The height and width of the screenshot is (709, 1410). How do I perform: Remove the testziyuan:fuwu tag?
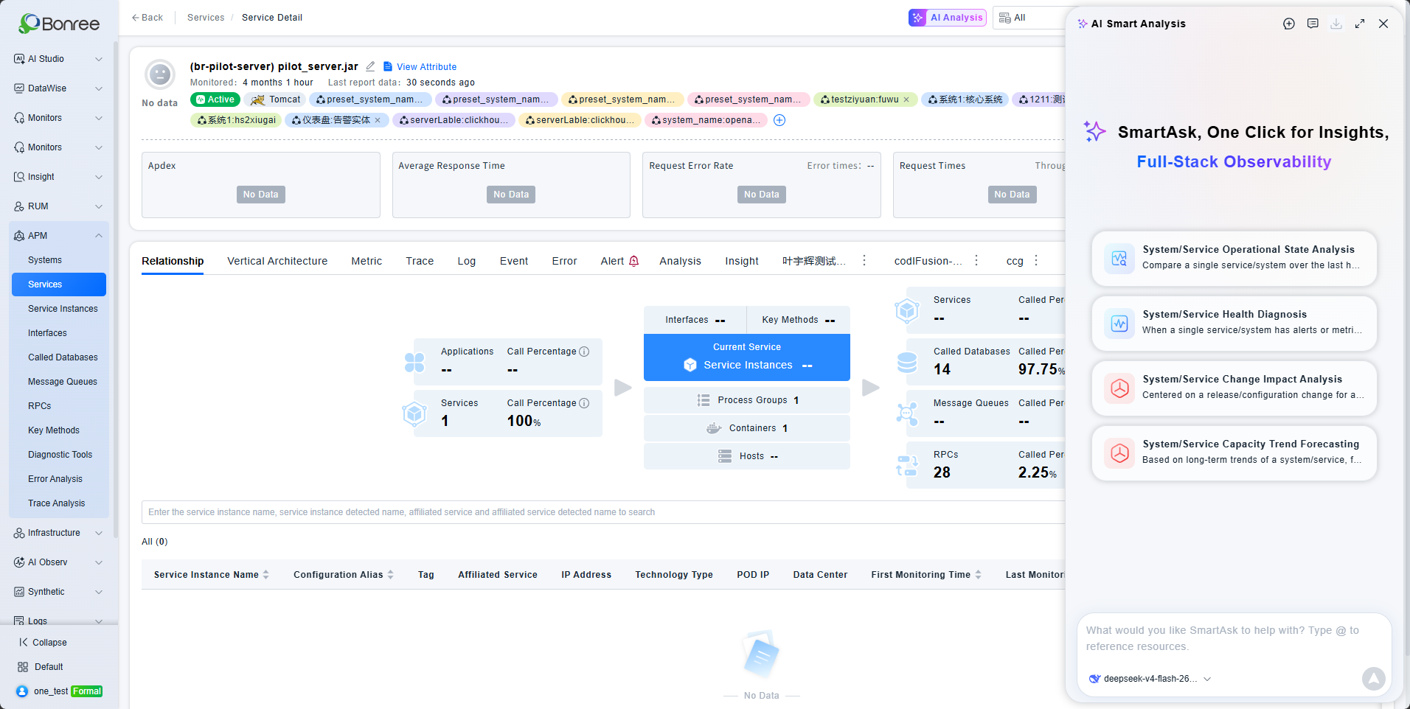coord(906,99)
